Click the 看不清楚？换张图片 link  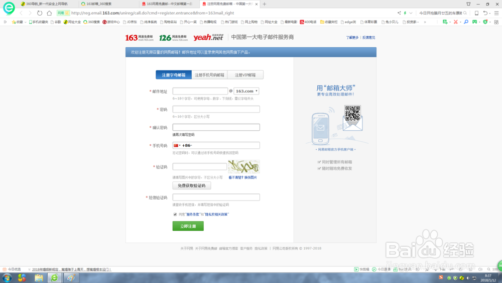pyautogui.click(x=242, y=177)
